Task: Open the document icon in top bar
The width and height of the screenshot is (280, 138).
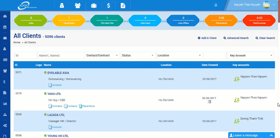Action: click(x=123, y=6)
